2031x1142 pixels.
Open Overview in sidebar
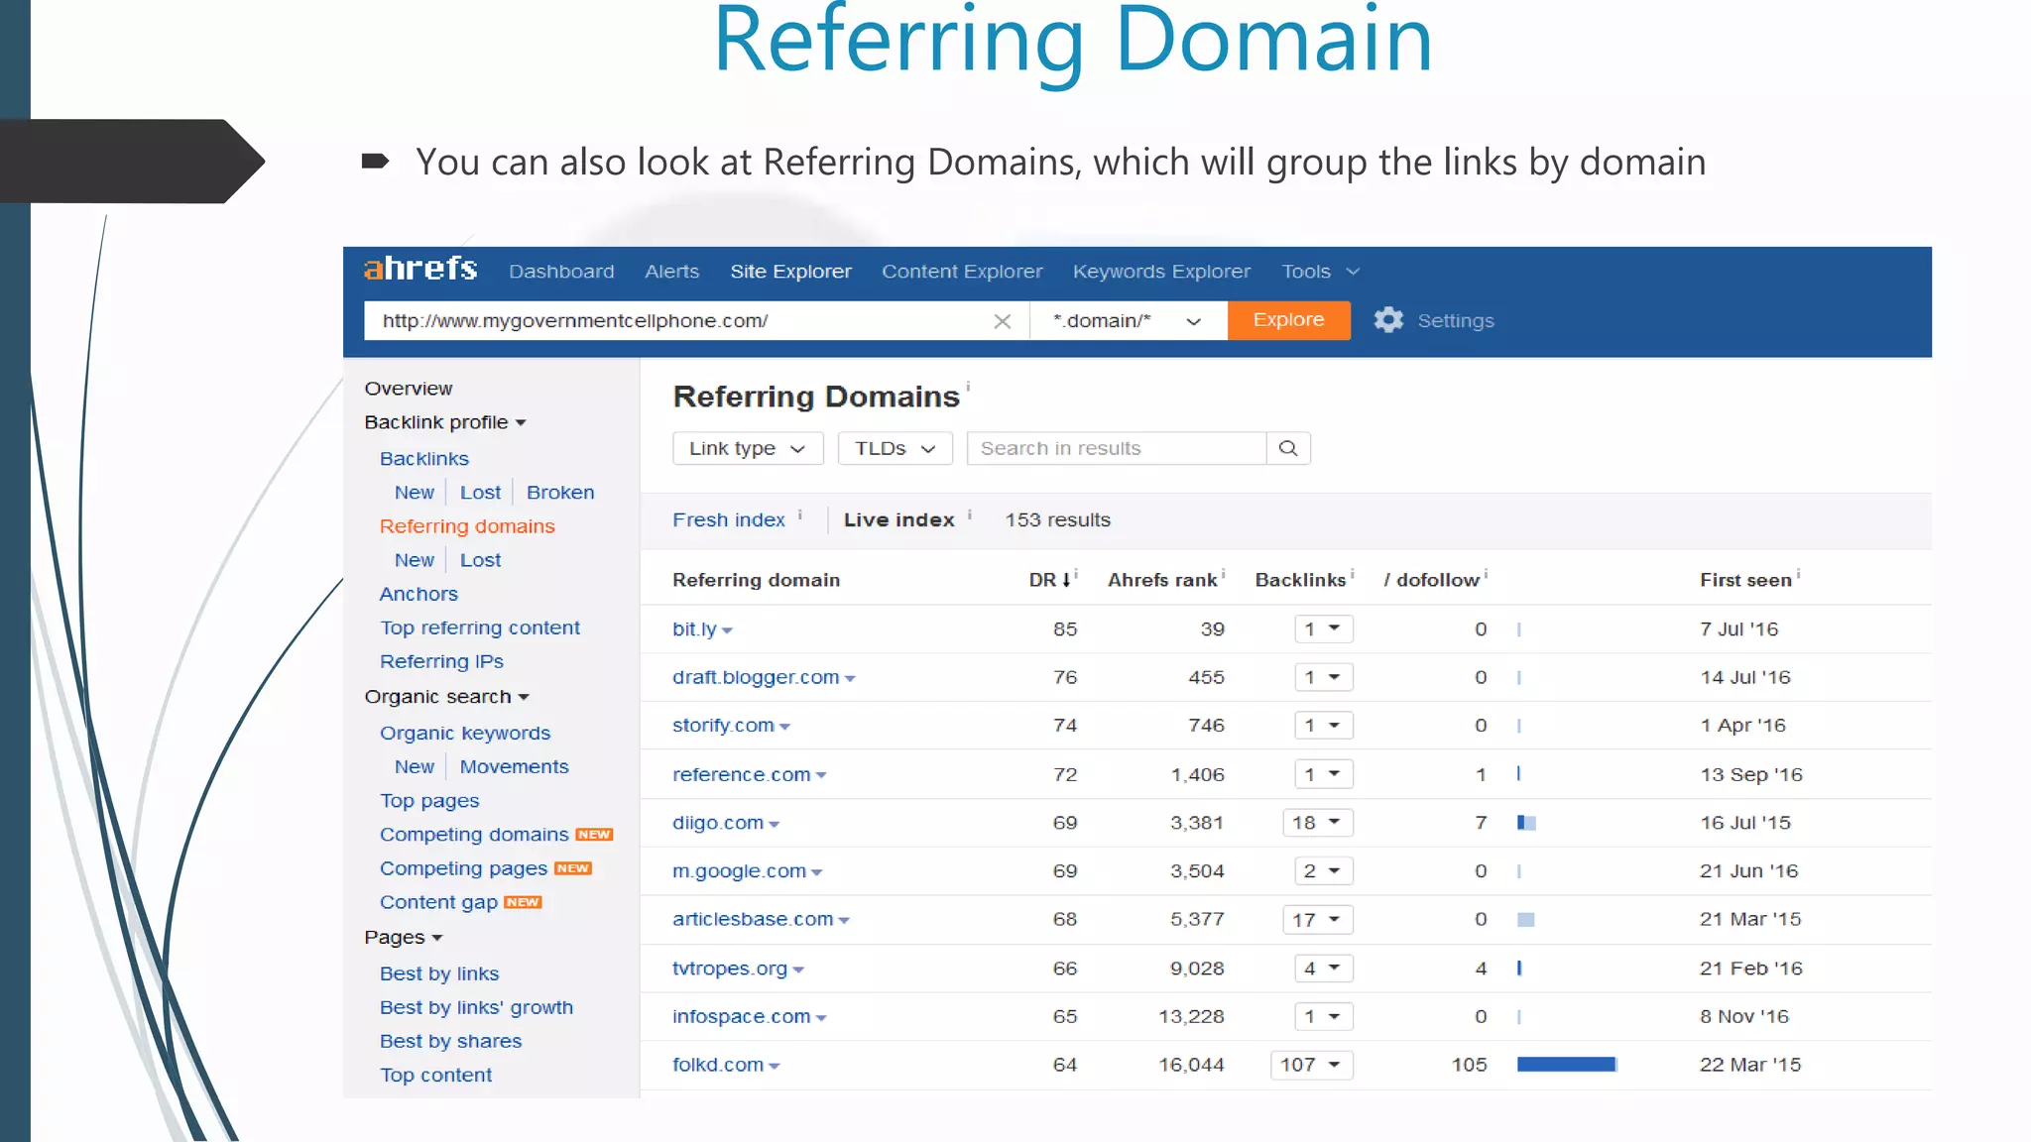tap(409, 389)
